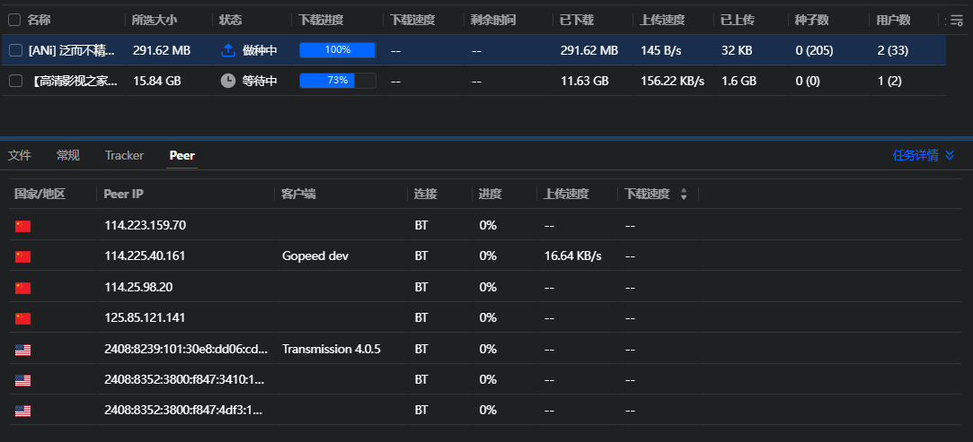The height and width of the screenshot is (442, 973).
Task: Click the 上传速度 peer column header
Action: pyautogui.click(x=567, y=194)
